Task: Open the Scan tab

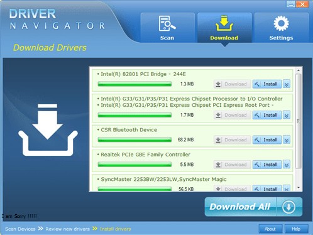Action: coord(168,28)
